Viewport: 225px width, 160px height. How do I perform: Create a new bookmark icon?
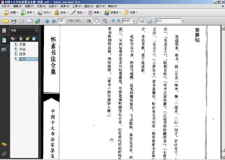click(28, 38)
